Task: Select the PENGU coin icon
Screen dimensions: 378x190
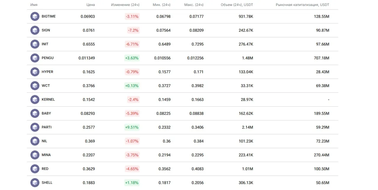Action: coord(35,58)
